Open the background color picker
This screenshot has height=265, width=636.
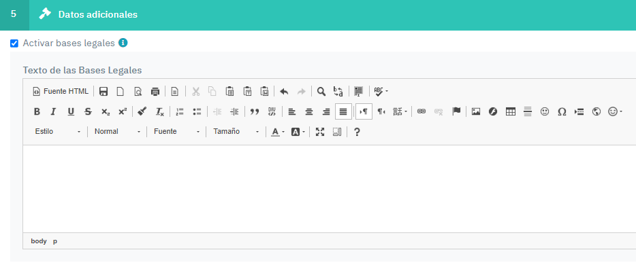click(x=298, y=132)
